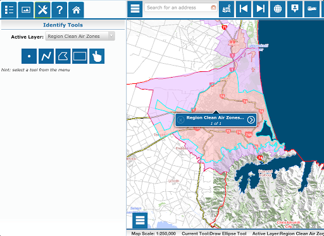Go to previous map extent

click(244, 9)
